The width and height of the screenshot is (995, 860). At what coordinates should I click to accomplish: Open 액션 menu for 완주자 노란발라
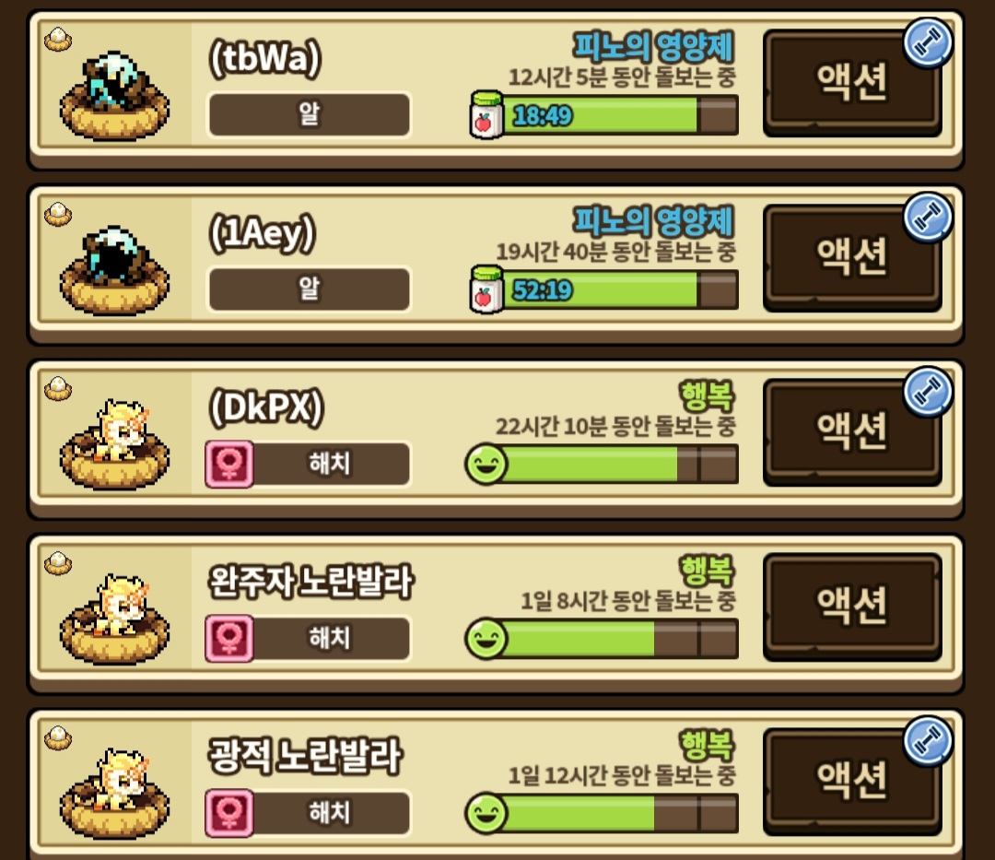point(851,607)
